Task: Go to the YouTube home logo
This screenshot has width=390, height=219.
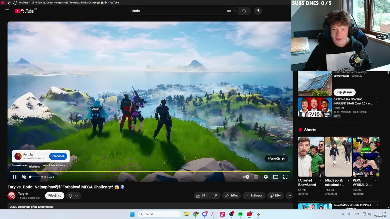Action: (24, 11)
